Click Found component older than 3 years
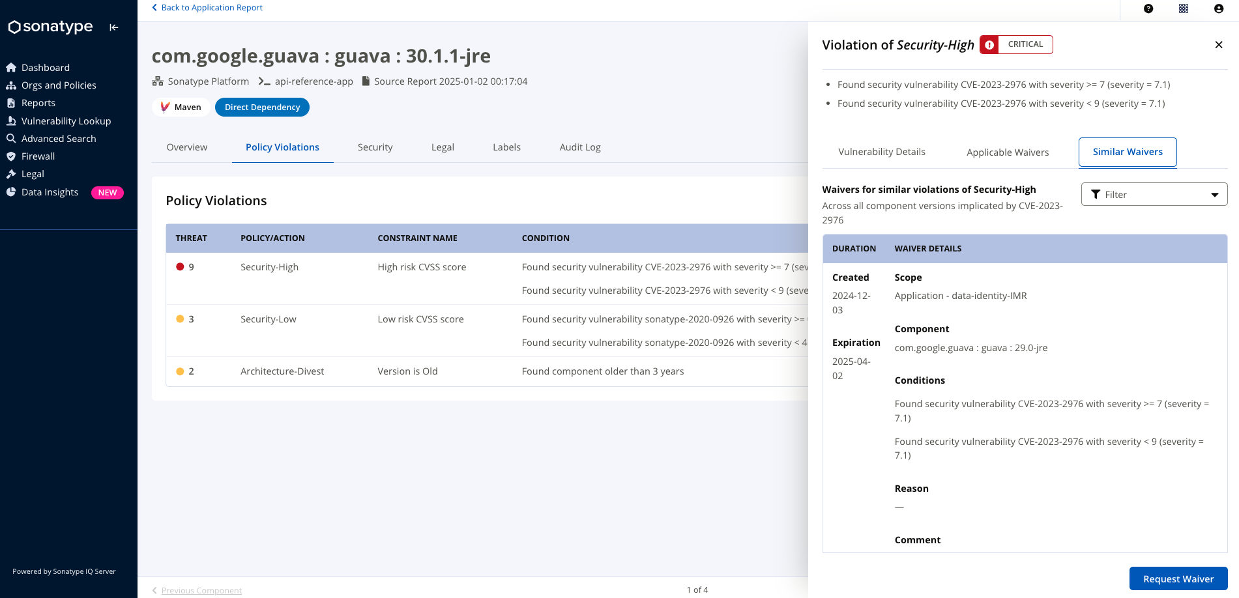1239x598 pixels. click(603, 371)
